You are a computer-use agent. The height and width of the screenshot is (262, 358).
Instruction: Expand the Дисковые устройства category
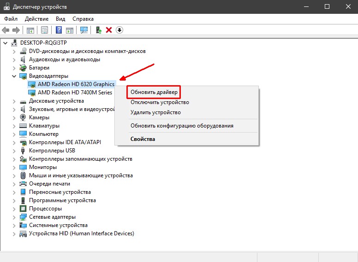(14, 101)
